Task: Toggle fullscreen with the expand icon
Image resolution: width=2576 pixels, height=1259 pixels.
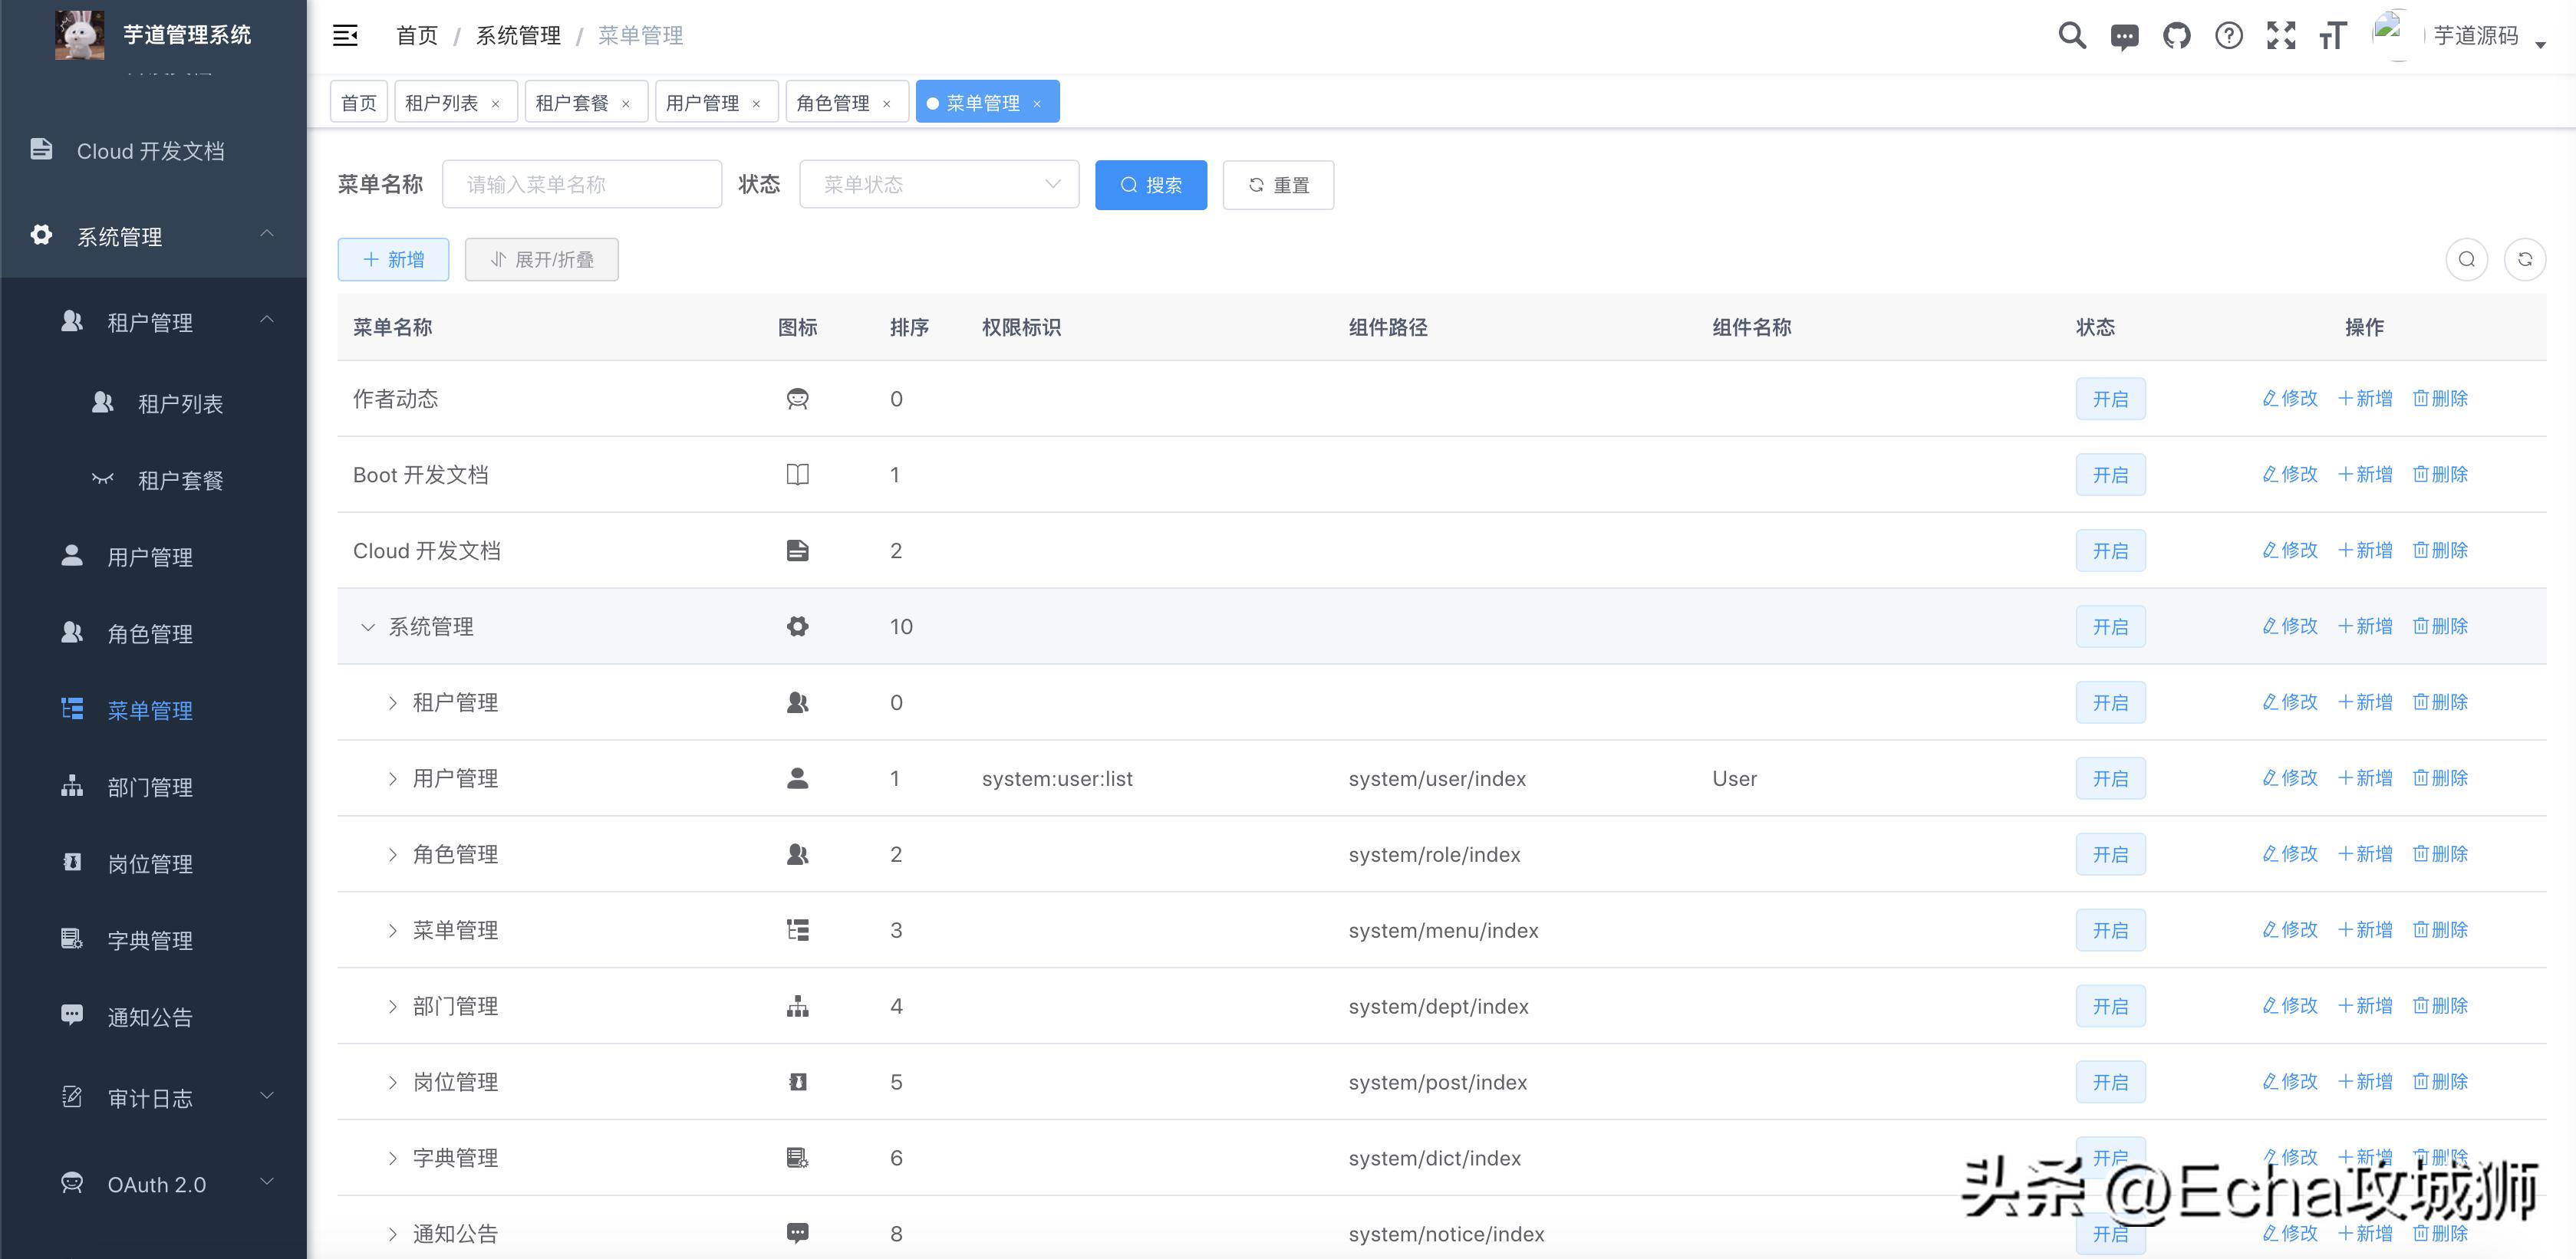Action: click(x=2281, y=35)
